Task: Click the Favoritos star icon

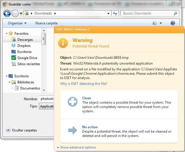Action: 11,33
